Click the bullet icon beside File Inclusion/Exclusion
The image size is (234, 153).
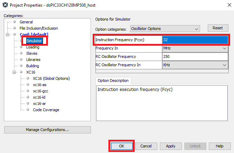coord(14,28)
